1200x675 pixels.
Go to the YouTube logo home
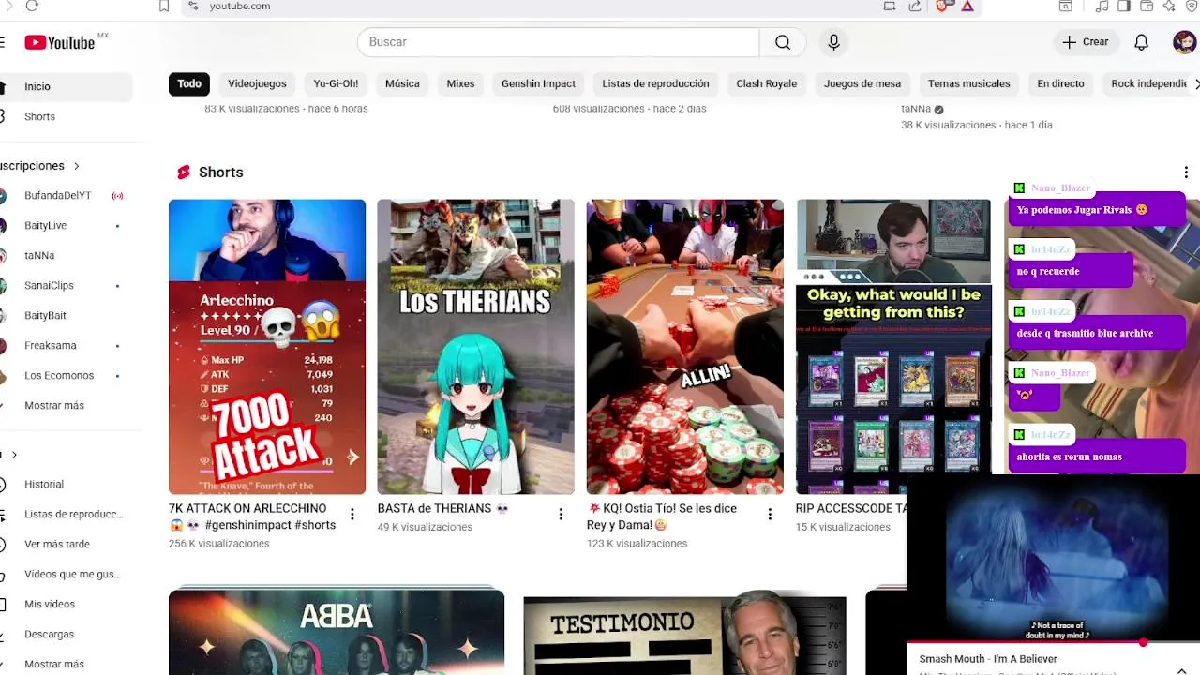click(60, 42)
